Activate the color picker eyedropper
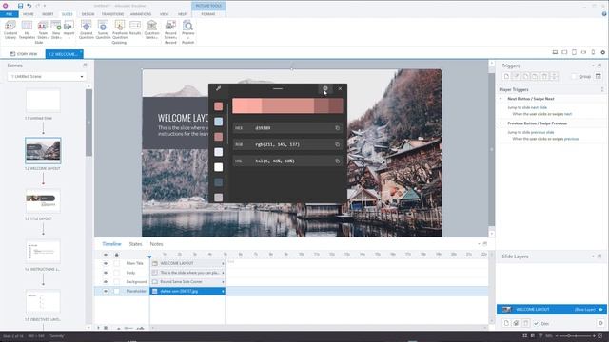Screen dimensions: 609x342 pos(218,88)
